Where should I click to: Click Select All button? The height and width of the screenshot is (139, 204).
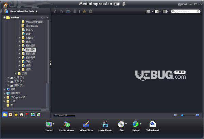(64, 115)
